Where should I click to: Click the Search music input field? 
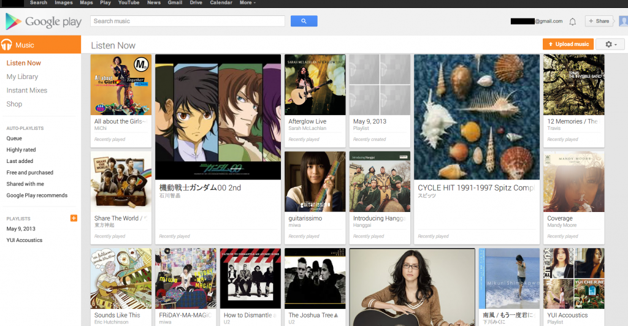pyautogui.click(x=188, y=21)
